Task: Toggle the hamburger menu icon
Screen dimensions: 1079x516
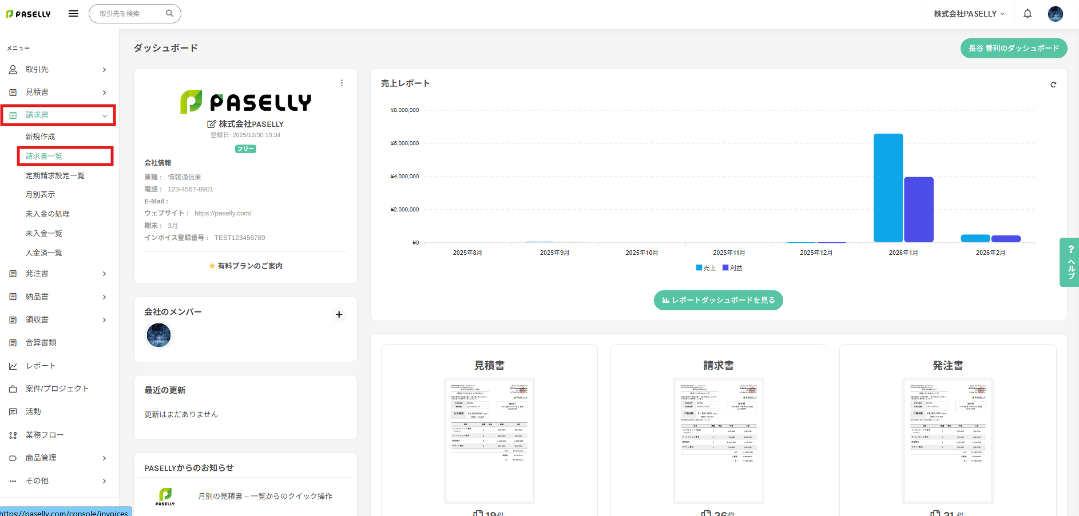Action: click(x=73, y=14)
